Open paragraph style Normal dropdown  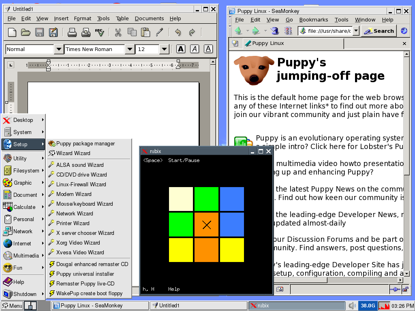point(59,49)
